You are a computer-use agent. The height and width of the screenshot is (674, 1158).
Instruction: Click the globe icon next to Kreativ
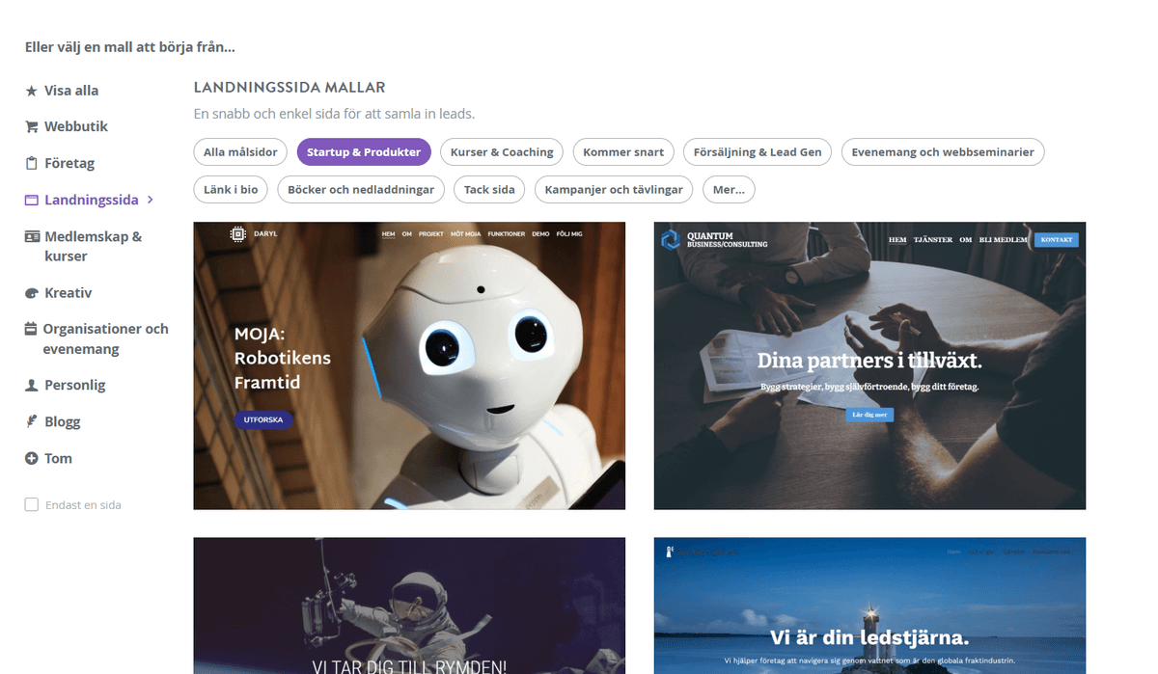(x=32, y=292)
